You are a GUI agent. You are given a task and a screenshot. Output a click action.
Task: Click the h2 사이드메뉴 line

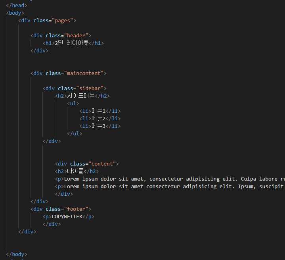pos(82,96)
